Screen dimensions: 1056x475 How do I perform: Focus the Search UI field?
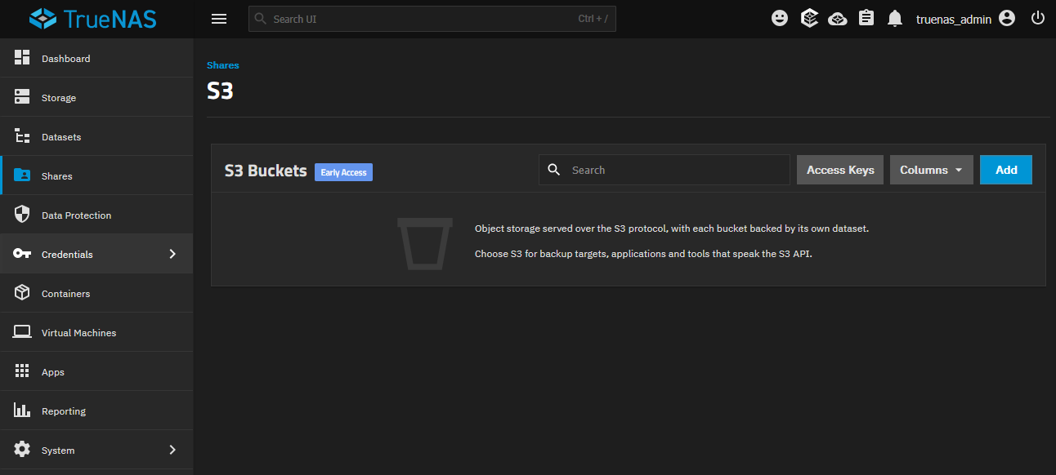point(432,19)
